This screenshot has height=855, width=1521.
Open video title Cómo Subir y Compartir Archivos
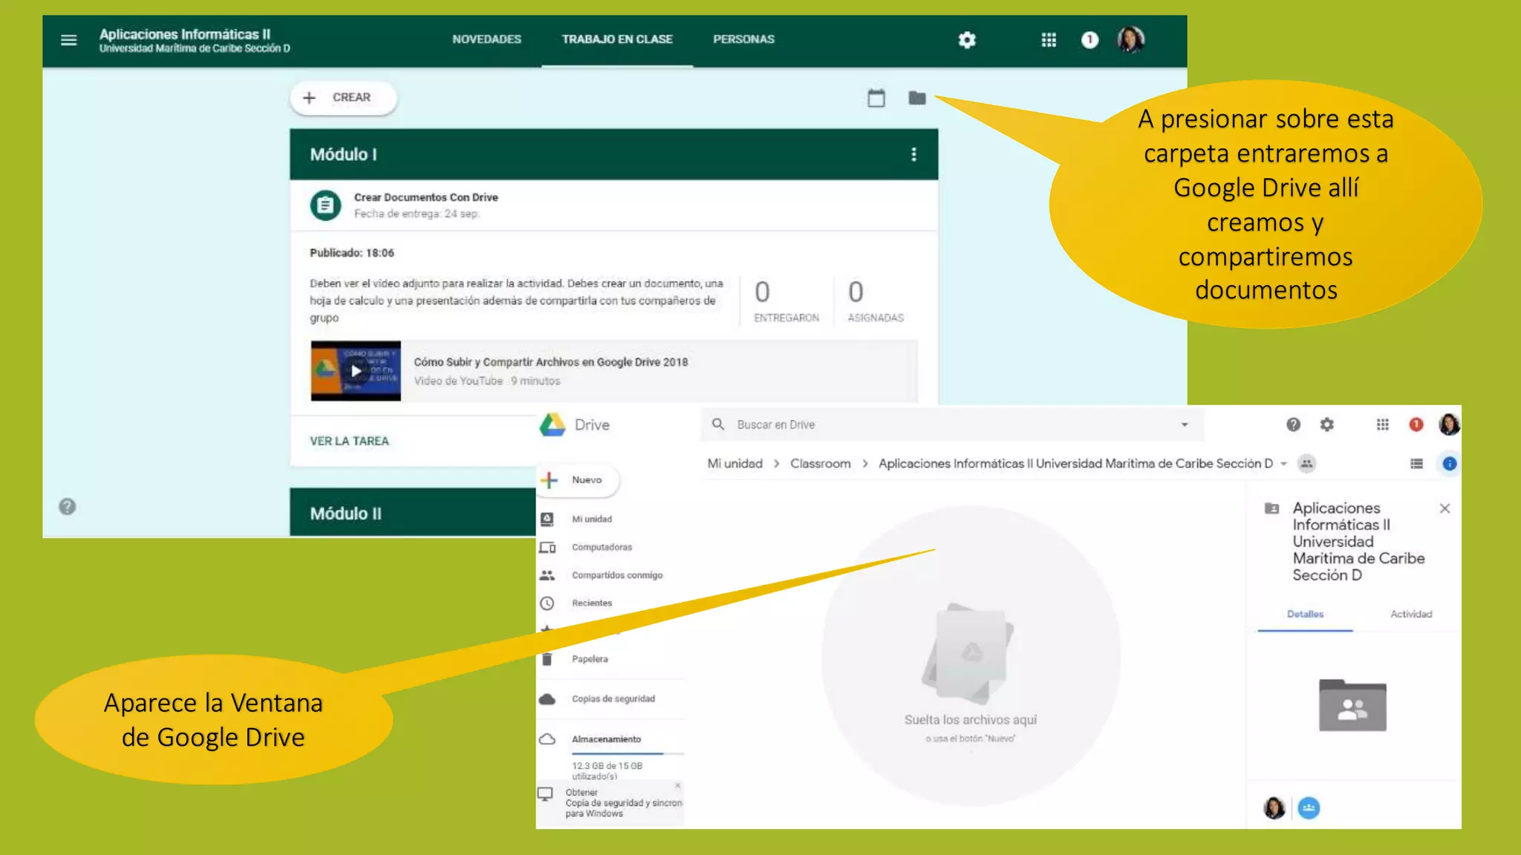pos(550,362)
